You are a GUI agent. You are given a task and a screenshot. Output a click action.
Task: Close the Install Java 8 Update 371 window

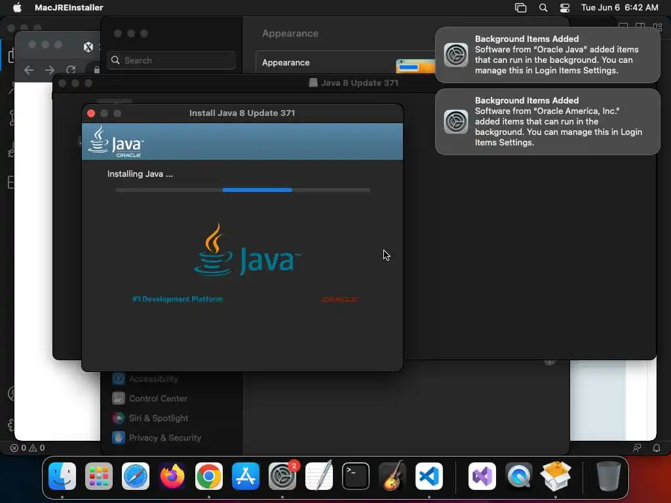[90, 113]
